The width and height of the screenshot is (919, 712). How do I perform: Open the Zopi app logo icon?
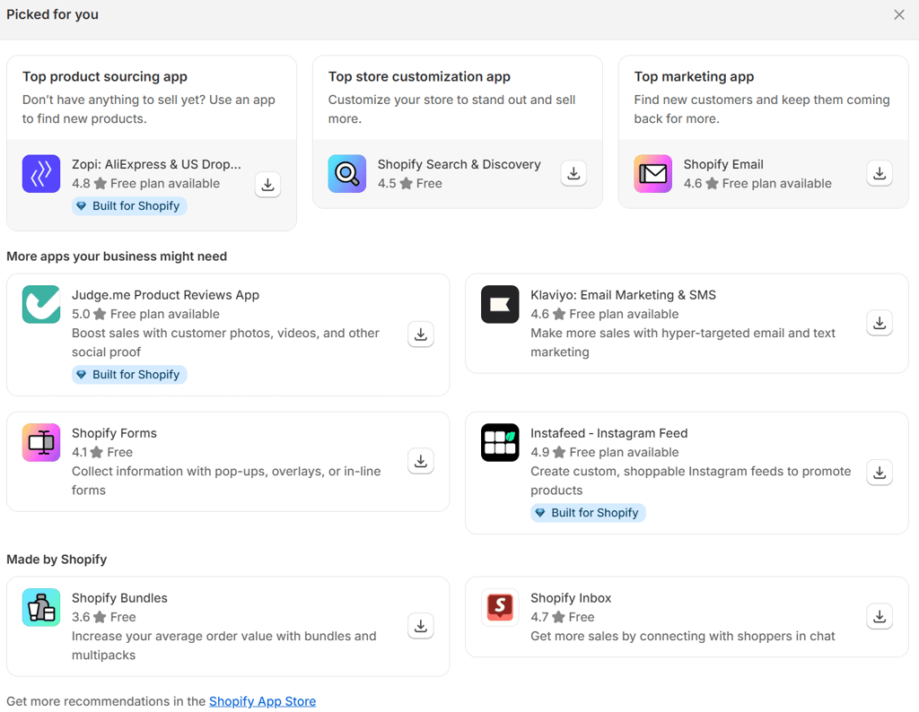pos(41,174)
